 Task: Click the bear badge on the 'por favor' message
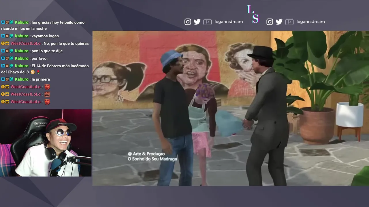point(7,58)
